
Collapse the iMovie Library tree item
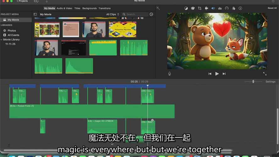(x=2, y=40)
